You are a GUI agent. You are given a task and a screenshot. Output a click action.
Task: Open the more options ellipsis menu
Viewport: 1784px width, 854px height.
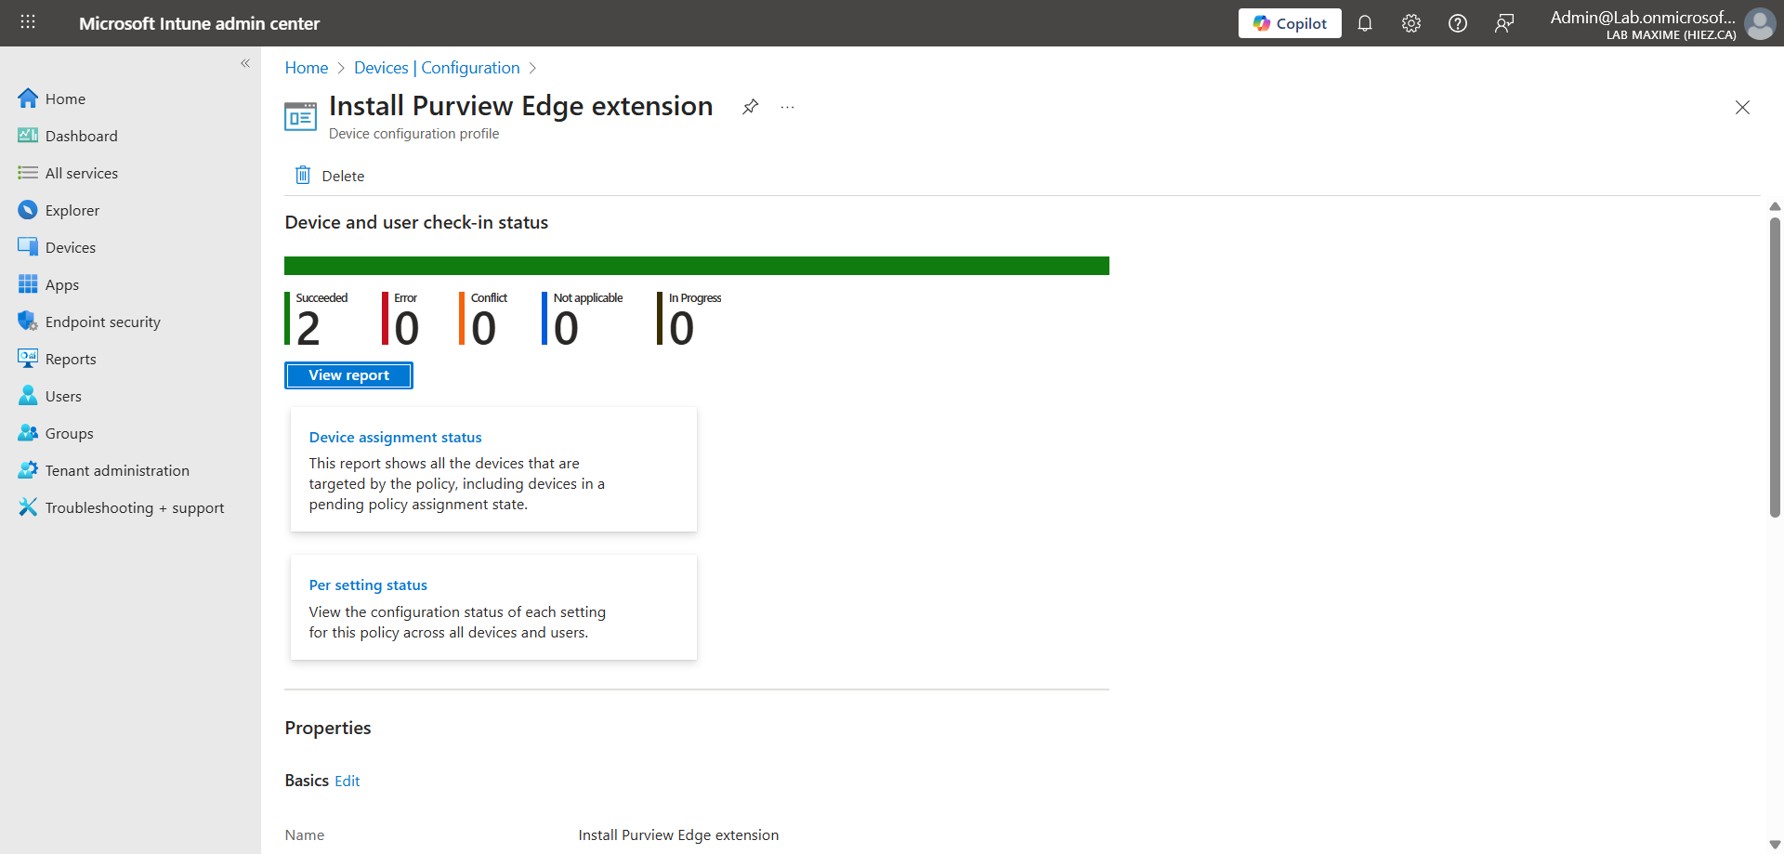point(787,107)
